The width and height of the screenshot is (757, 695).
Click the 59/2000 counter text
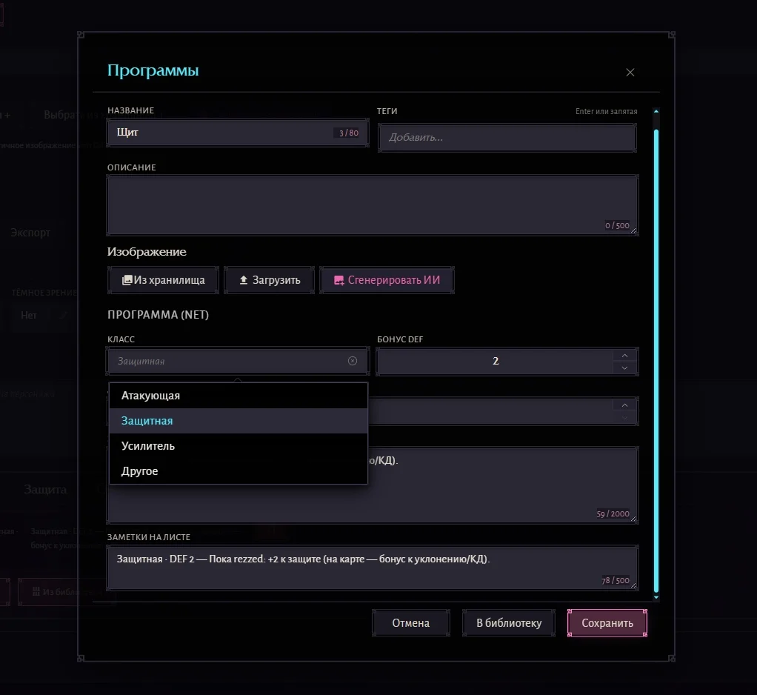tap(613, 514)
